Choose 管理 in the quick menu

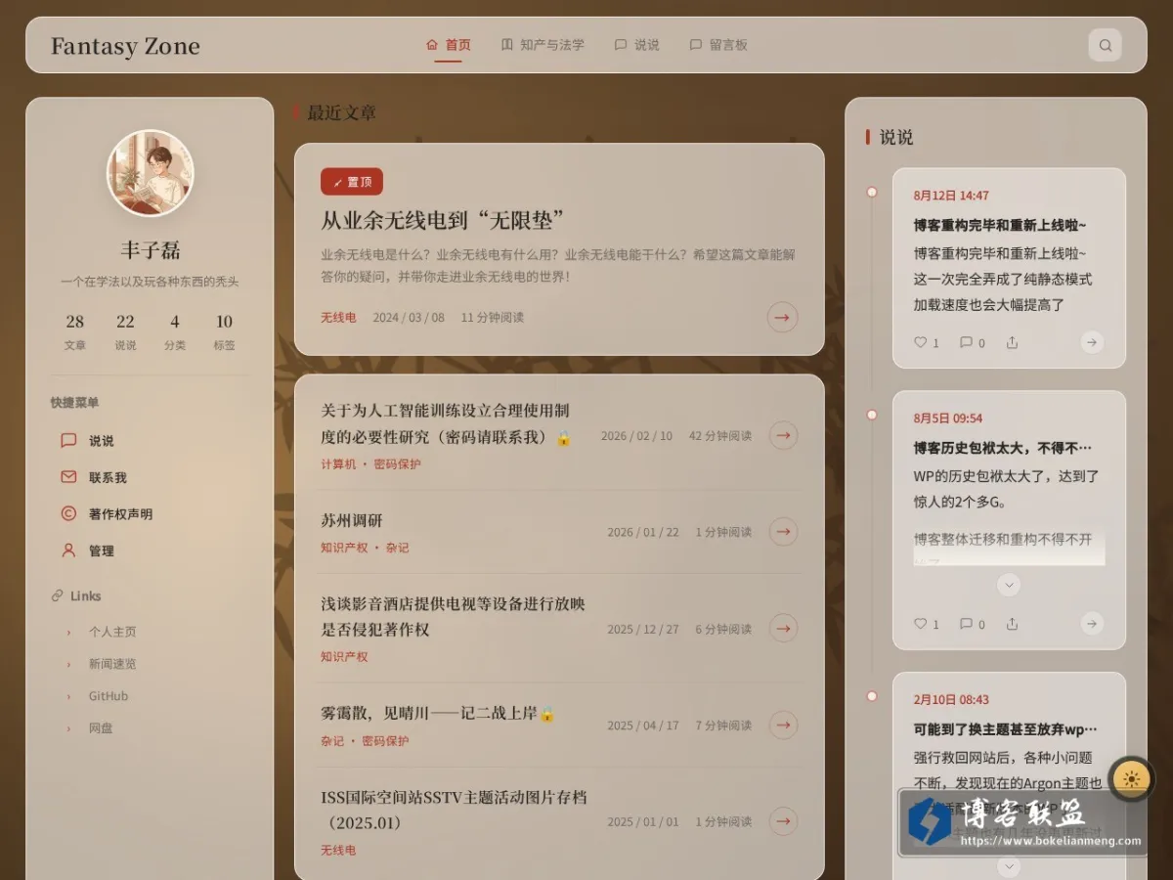coord(150,550)
